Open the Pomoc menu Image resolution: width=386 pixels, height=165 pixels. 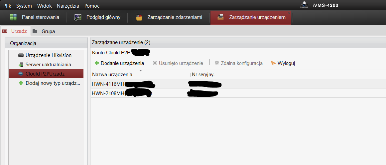coord(92,6)
